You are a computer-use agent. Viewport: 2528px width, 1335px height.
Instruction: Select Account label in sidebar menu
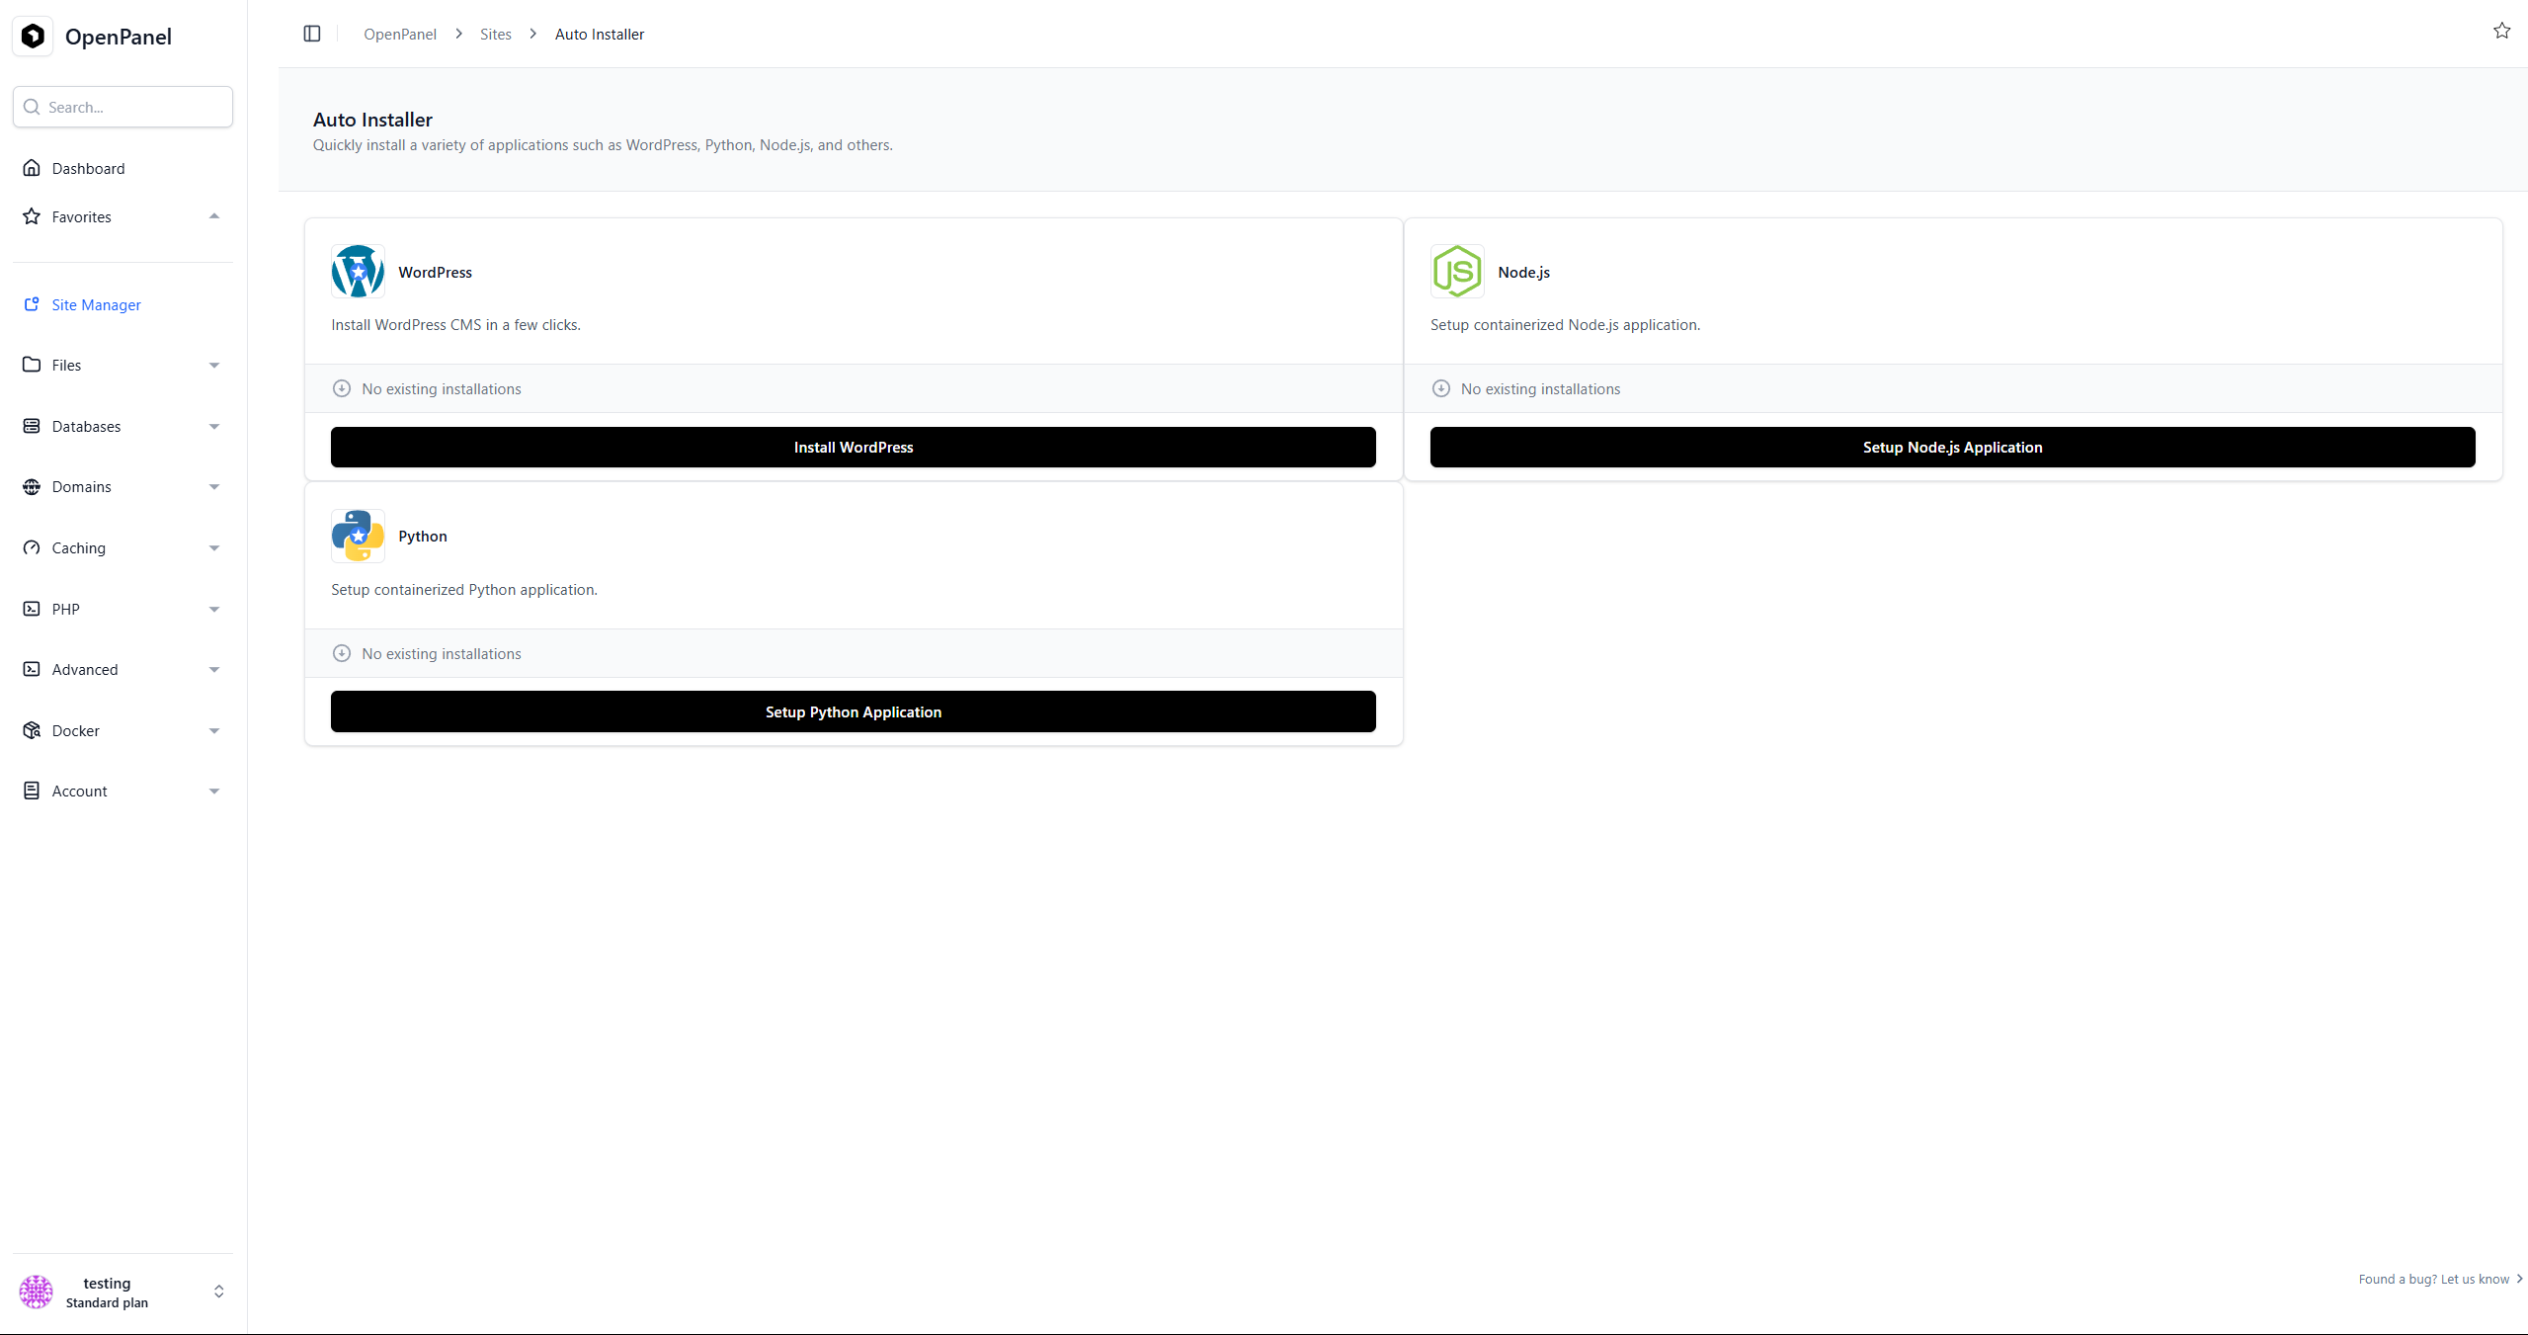pyautogui.click(x=79, y=791)
